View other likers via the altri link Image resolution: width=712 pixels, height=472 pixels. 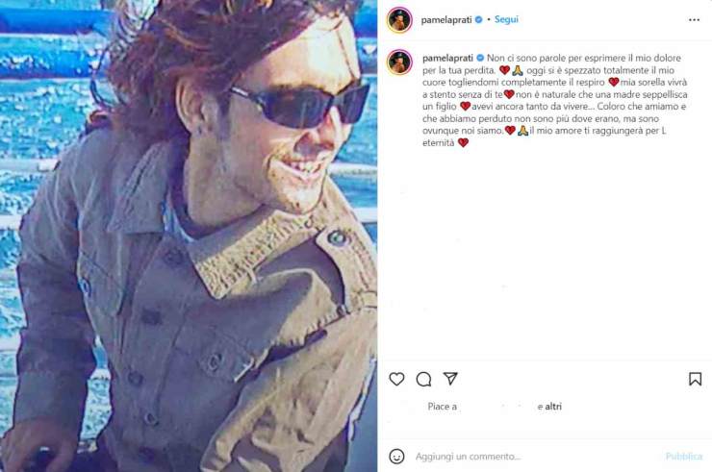(x=553, y=407)
